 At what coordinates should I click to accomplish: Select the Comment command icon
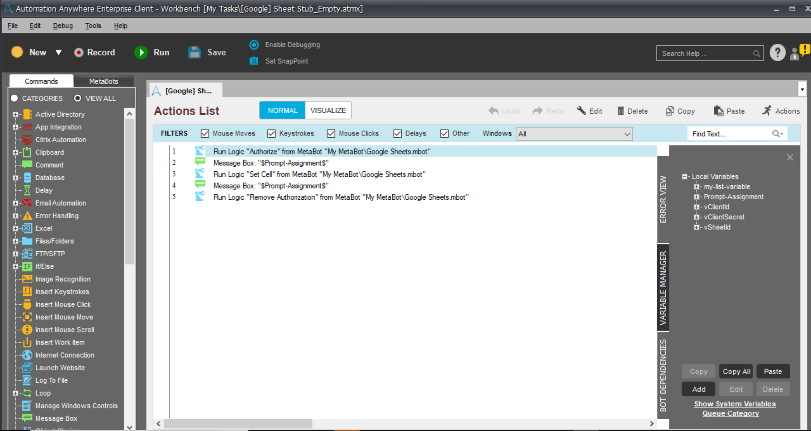click(x=27, y=165)
